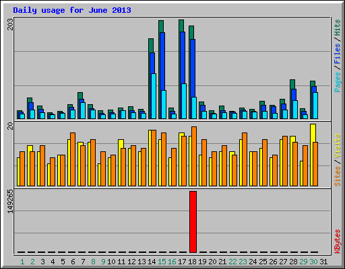The width and height of the screenshot is (345, 269).
Task: Click the red KBytes bar for day 18
Action: click(x=193, y=222)
